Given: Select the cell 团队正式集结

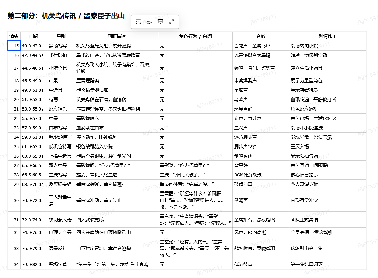Looking at the screenshot, I should coord(328,220).
